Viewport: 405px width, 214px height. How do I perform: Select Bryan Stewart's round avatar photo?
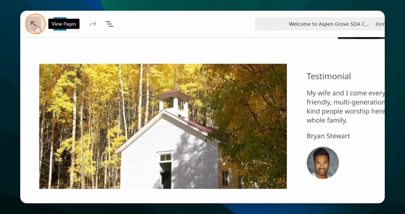[x=323, y=163]
